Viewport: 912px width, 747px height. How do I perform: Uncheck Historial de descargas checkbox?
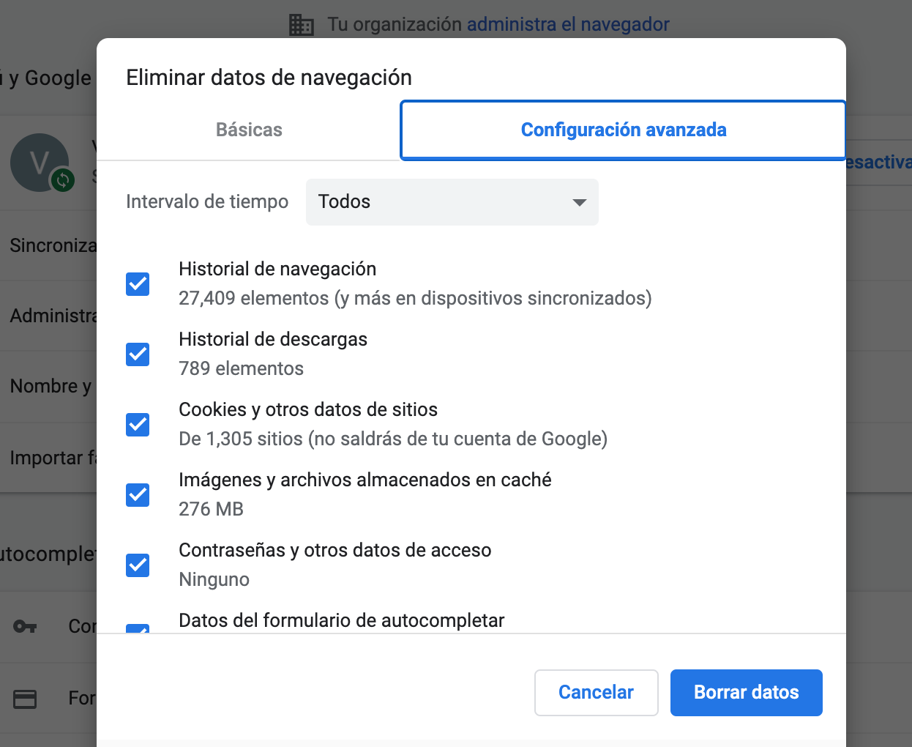pyautogui.click(x=138, y=354)
